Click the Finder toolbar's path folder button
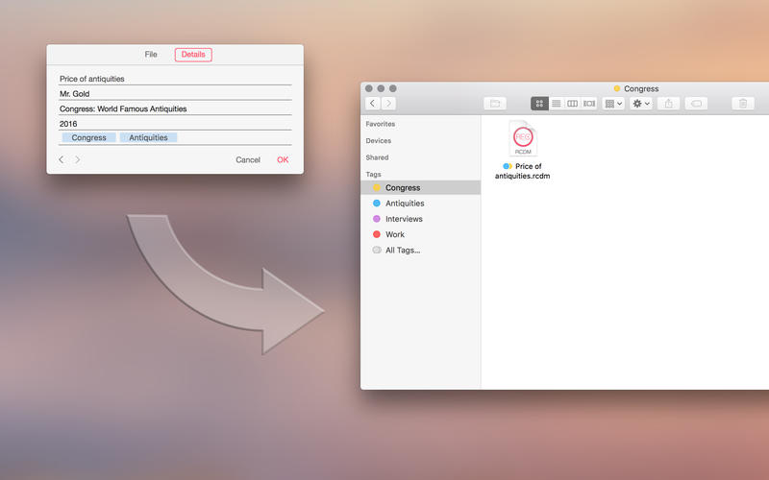769x480 pixels. click(x=495, y=104)
